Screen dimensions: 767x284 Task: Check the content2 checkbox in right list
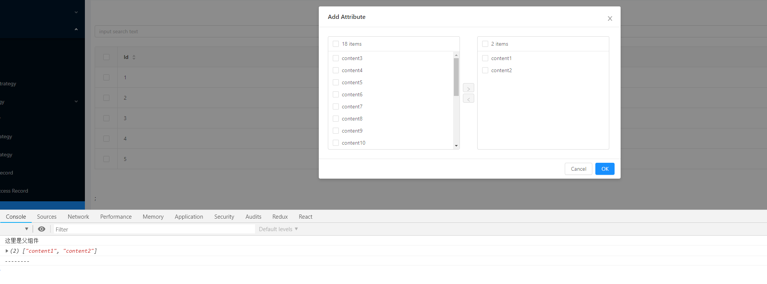pos(485,70)
